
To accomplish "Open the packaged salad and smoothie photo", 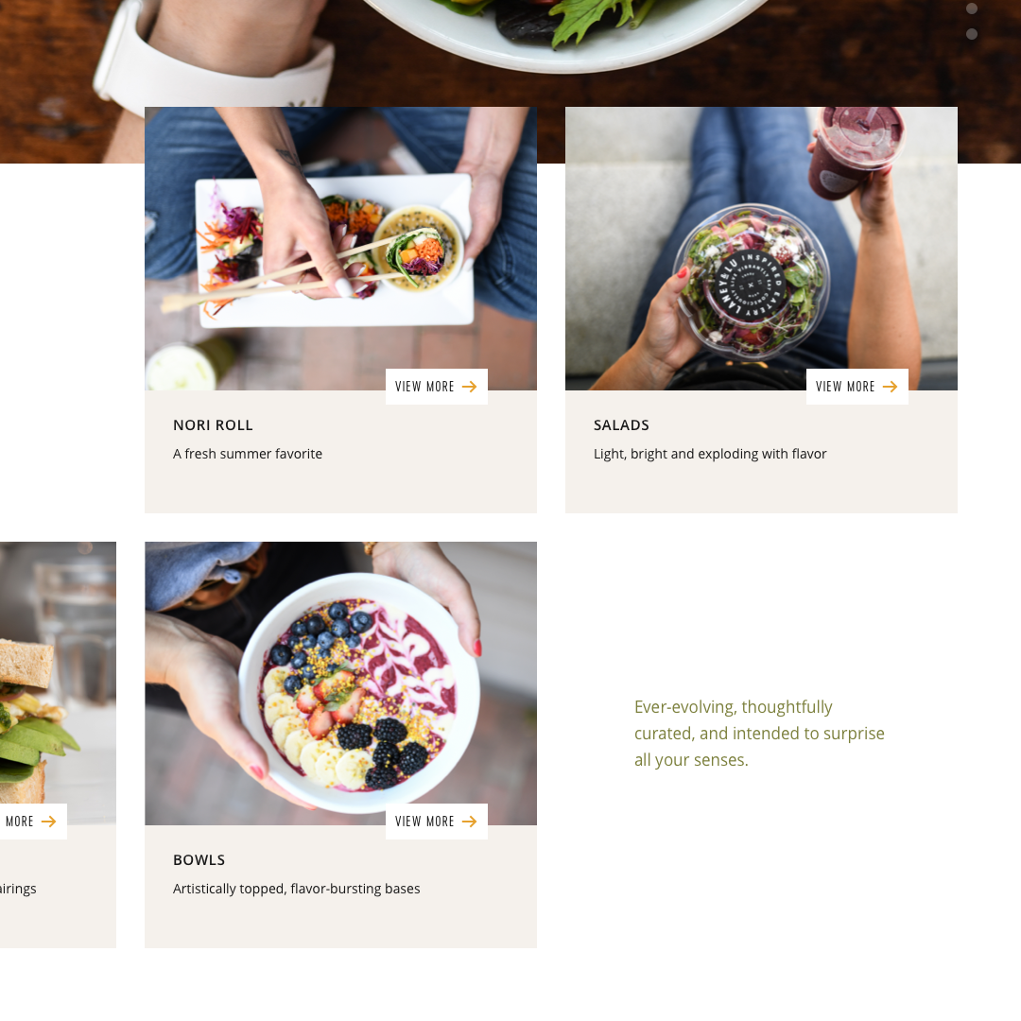I will point(761,249).
